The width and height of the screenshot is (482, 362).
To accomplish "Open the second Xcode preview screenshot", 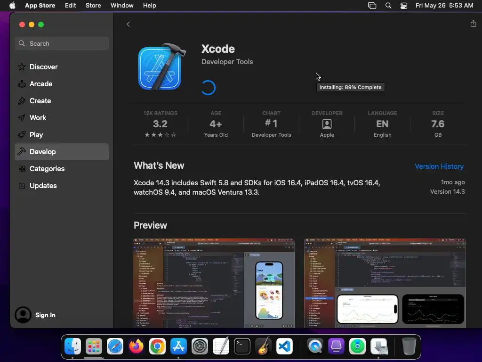I will (x=385, y=283).
